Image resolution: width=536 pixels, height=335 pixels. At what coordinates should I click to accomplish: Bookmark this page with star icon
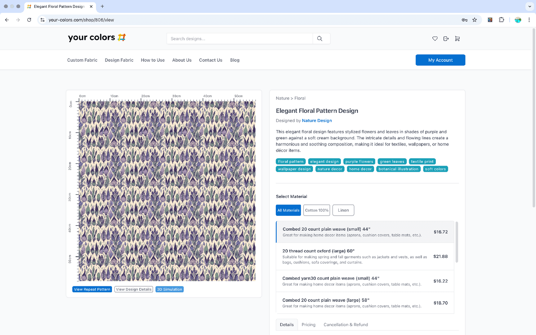[475, 20]
